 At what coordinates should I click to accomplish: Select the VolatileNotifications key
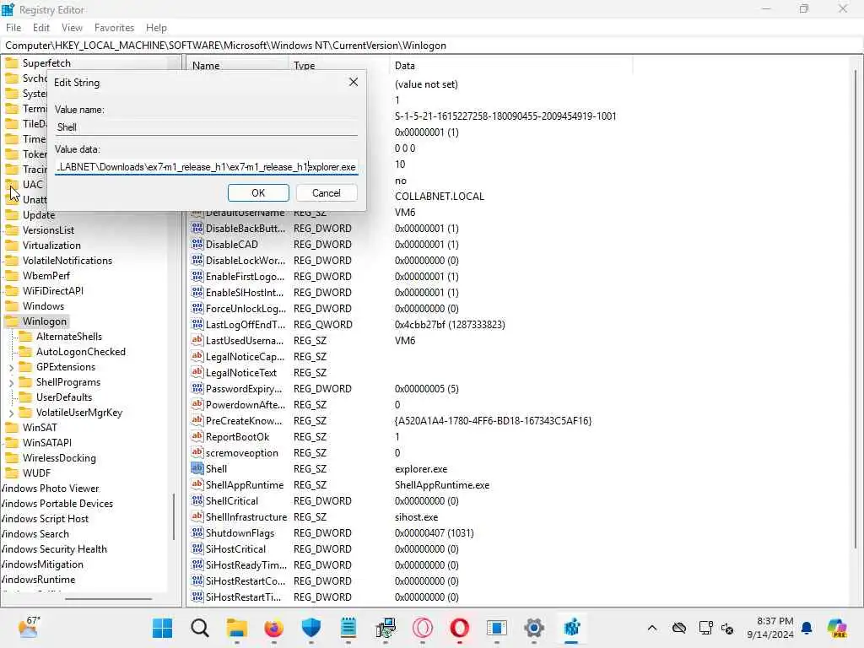click(67, 261)
